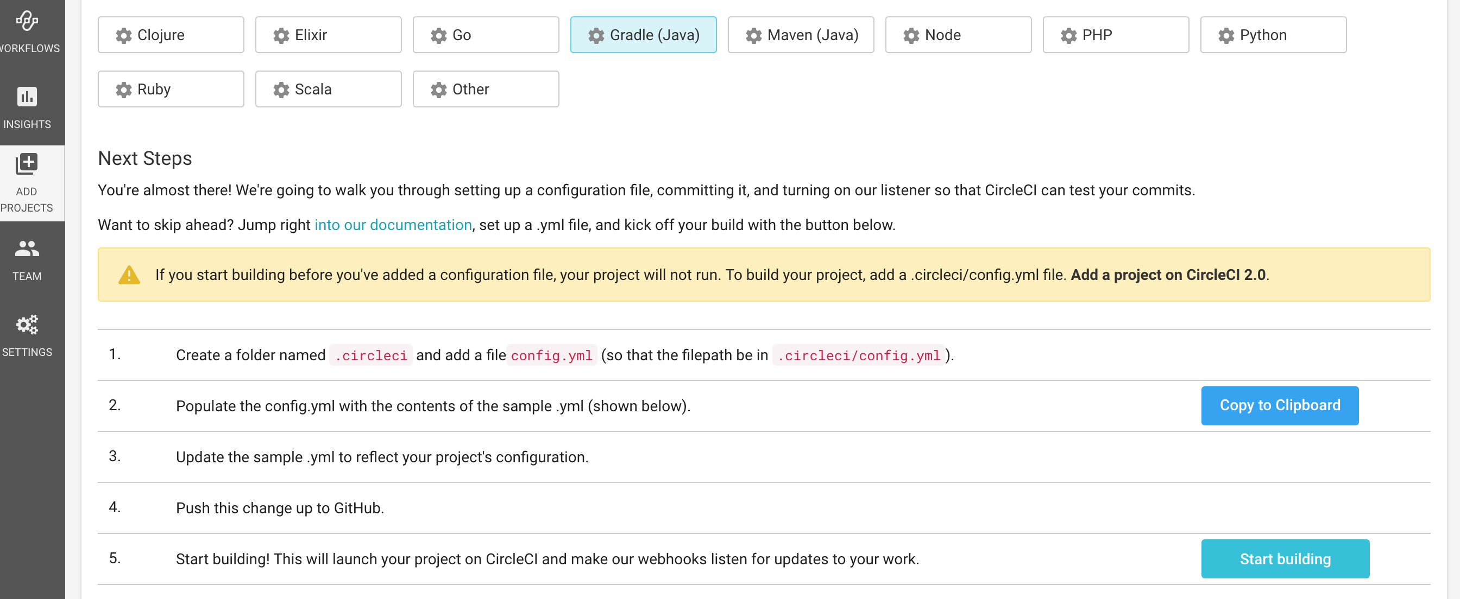Click the 'config.yml' code snippet in step 1
1460x599 pixels.
[x=551, y=355]
